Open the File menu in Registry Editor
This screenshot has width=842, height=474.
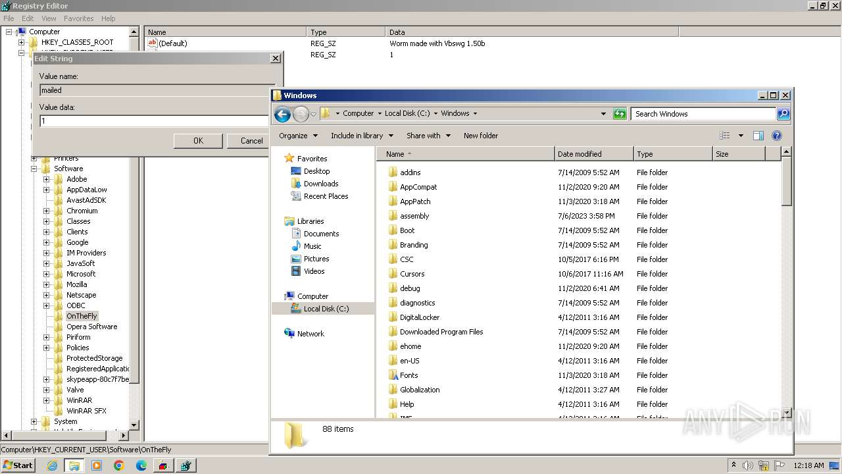tap(9, 18)
